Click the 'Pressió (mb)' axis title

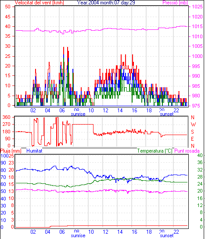coord(175,3)
